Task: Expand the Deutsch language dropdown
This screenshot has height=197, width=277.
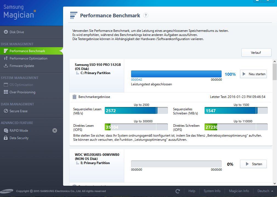Action: point(265,191)
